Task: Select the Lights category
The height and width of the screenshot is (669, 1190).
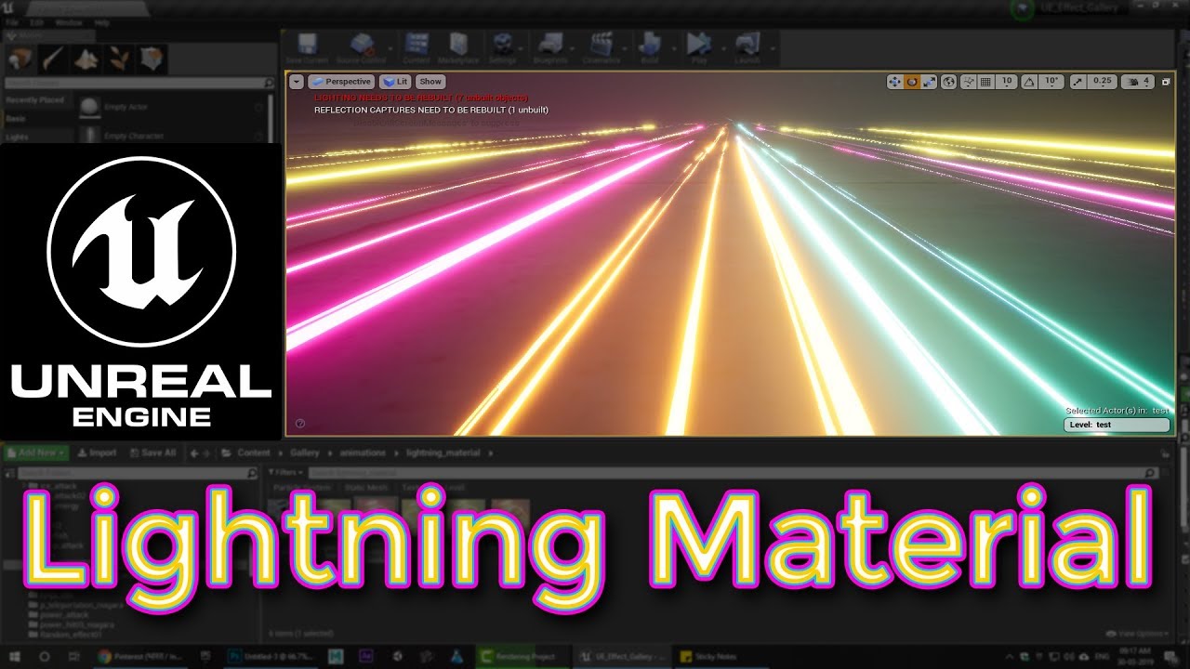Action: coord(36,137)
